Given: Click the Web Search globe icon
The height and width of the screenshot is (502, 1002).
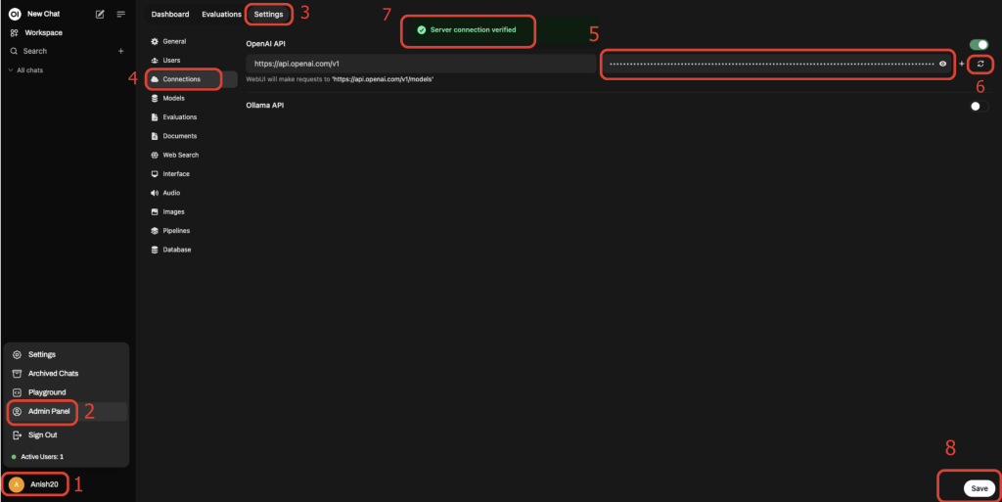Looking at the screenshot, I should pos(155,156).
